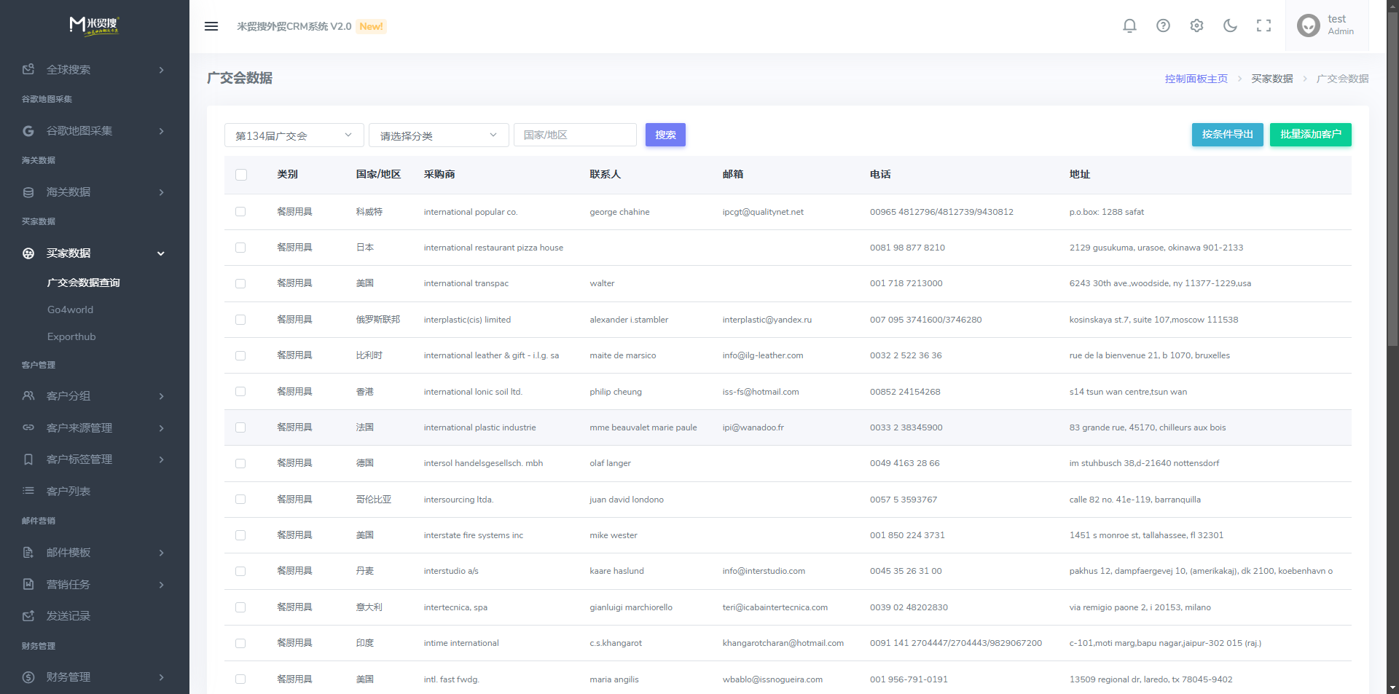Click address 1451 s monroe st, tallahassee
Viewport: 1399px width, 694px height.
(x=1146, y=535)
